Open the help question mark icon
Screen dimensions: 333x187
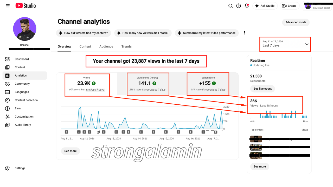coord(239,6)
